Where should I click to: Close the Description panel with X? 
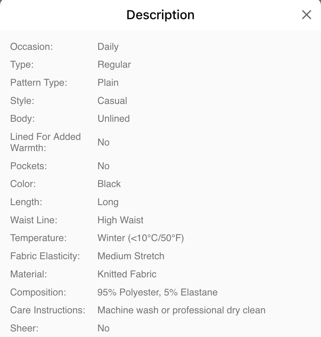[306, 15]
